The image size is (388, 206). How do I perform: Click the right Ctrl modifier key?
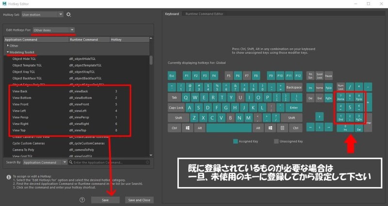296,128
